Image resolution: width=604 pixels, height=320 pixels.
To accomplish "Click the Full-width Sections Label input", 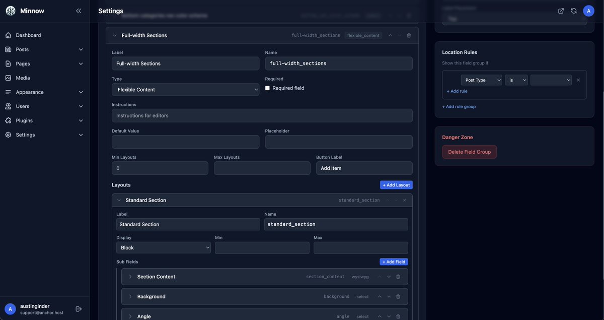I will (x=185, y=63).
